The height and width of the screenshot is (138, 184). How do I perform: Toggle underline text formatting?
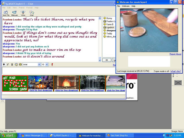[12, 64]
